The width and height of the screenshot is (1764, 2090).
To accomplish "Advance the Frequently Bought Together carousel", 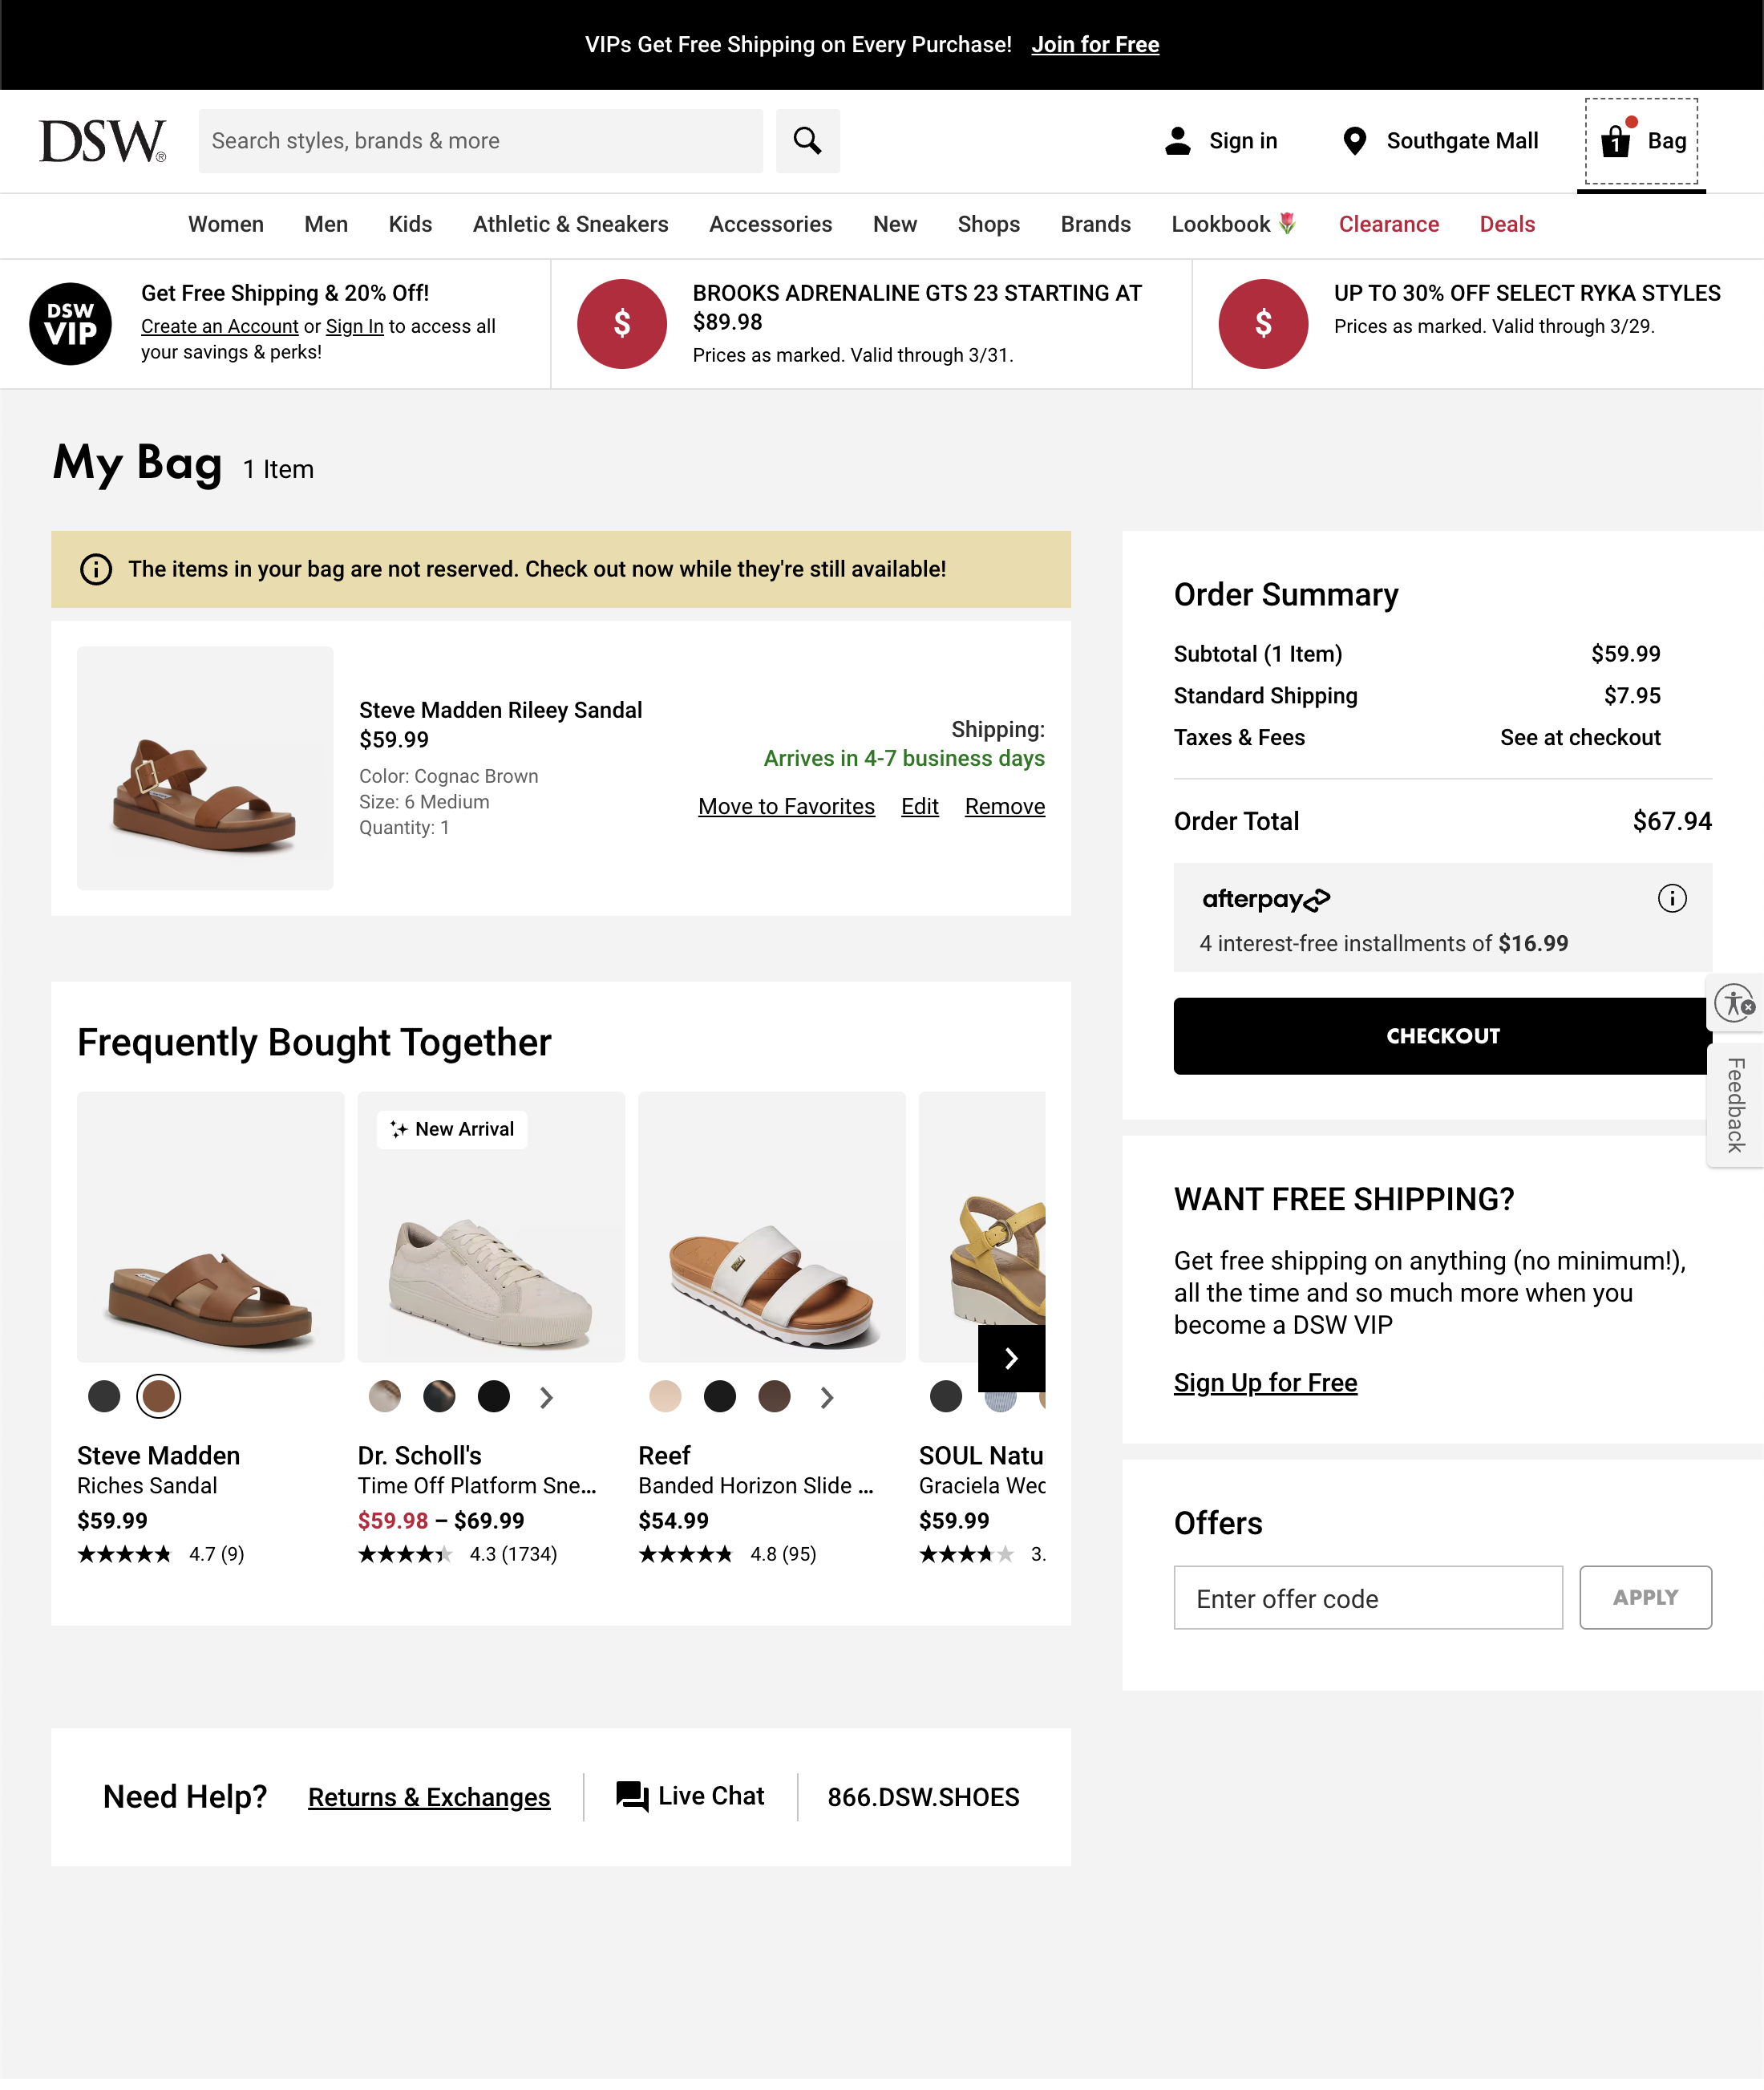I will pos(1012,1358).
